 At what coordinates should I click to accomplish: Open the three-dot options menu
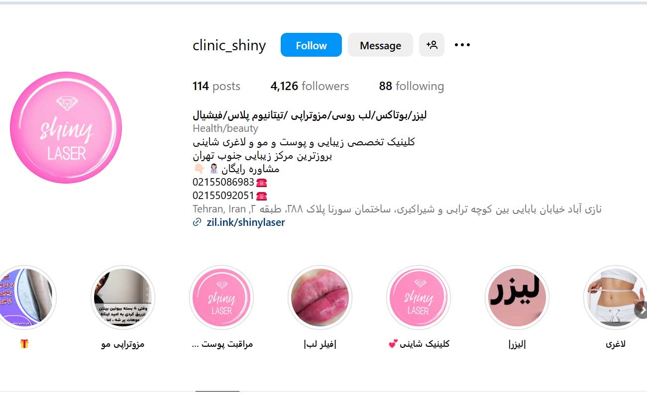click(x=462, y=45)
